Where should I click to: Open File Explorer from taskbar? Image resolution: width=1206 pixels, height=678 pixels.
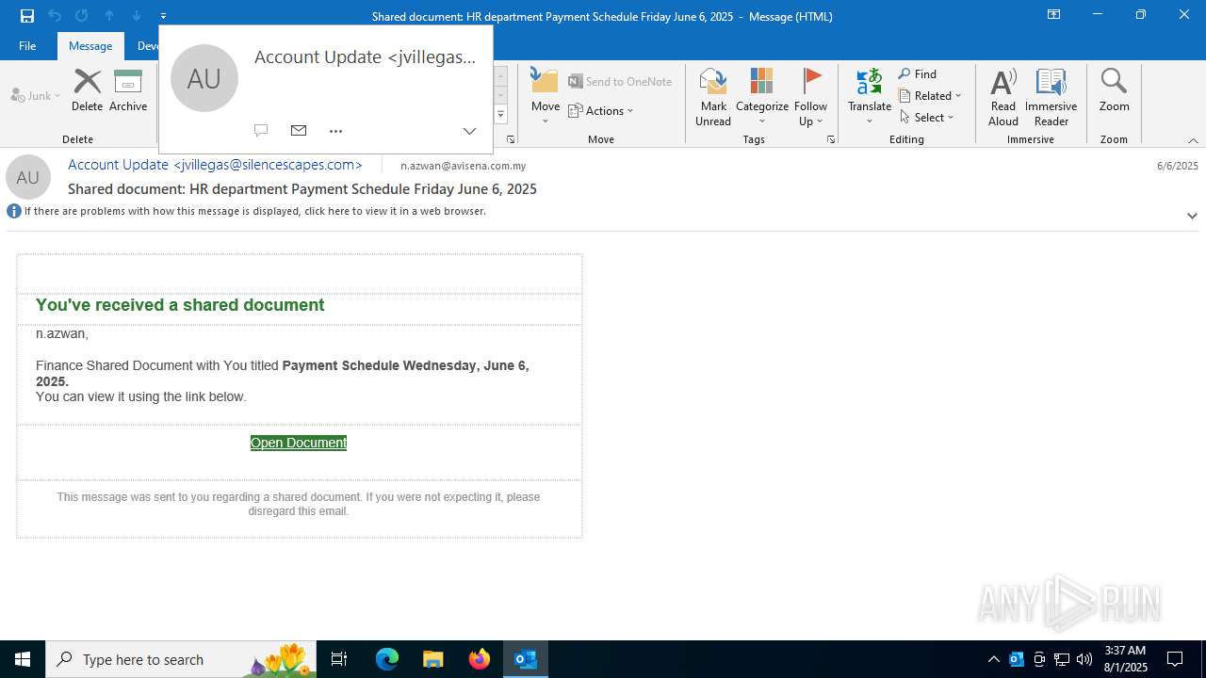(433, 659)
